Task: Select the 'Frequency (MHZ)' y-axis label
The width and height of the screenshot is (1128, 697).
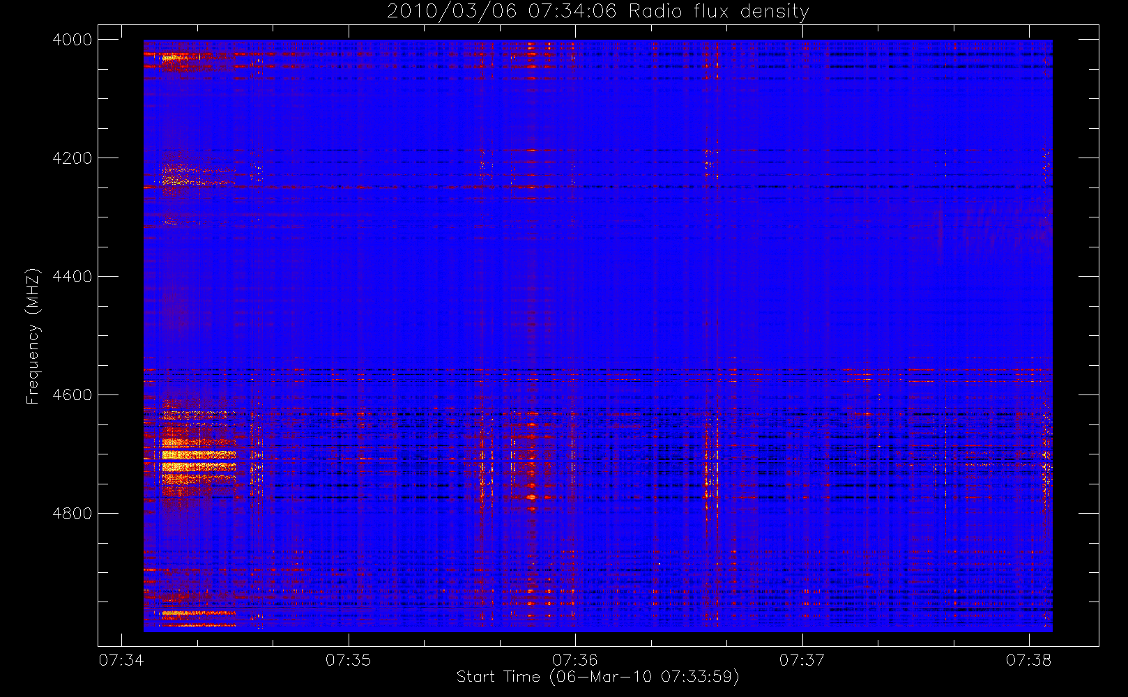Action: coord(33,336)
